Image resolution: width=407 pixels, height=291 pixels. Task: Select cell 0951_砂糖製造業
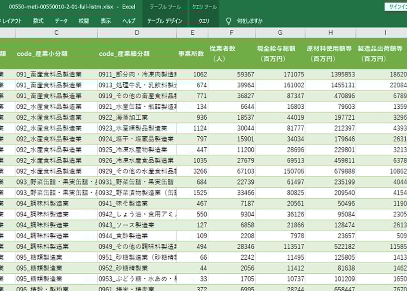[137, 257]
